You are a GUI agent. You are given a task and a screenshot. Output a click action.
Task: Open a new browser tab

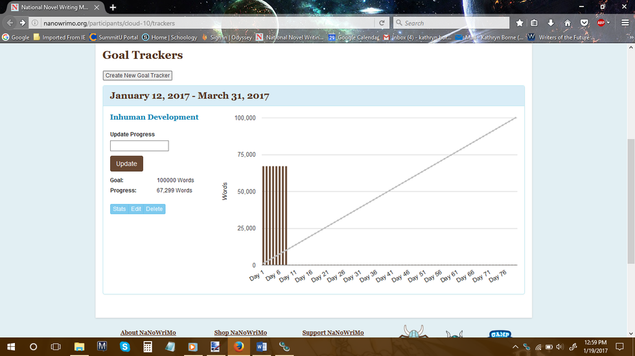[x=113, y=7]
